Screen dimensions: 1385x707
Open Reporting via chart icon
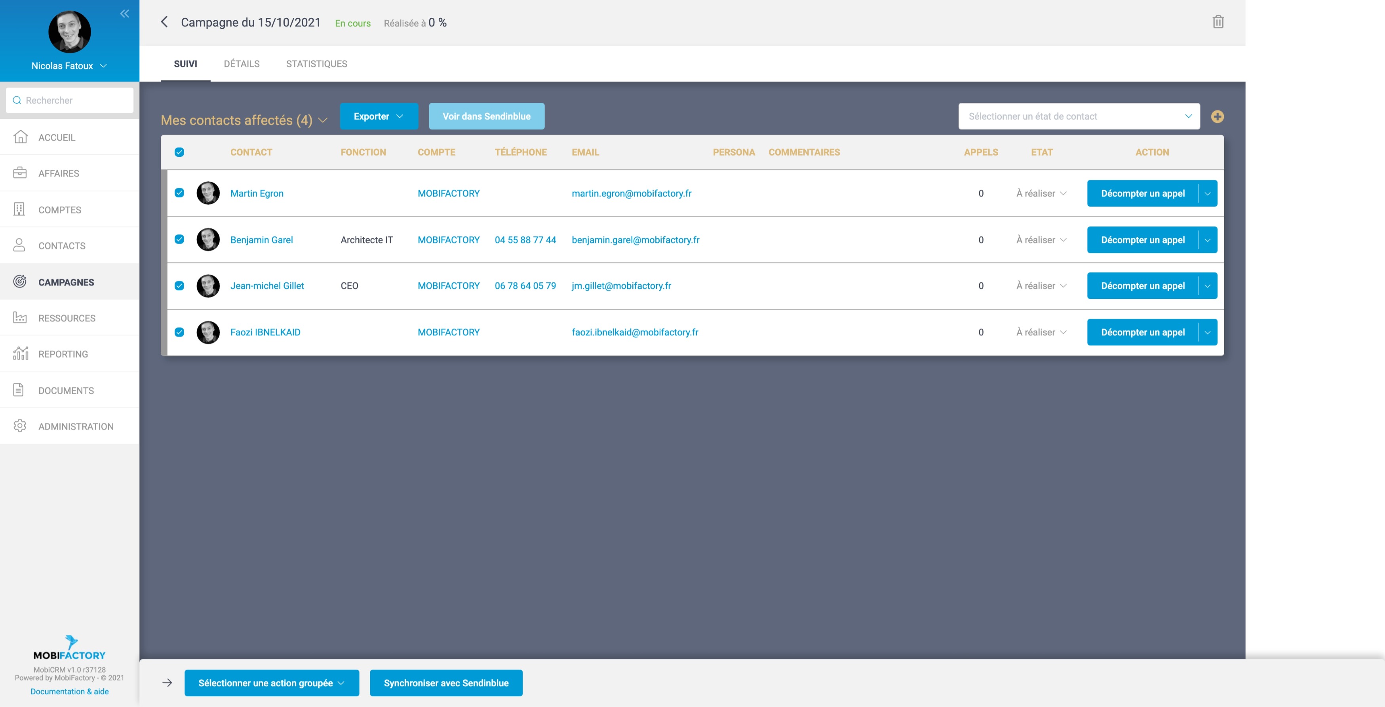tap(20, 354)
